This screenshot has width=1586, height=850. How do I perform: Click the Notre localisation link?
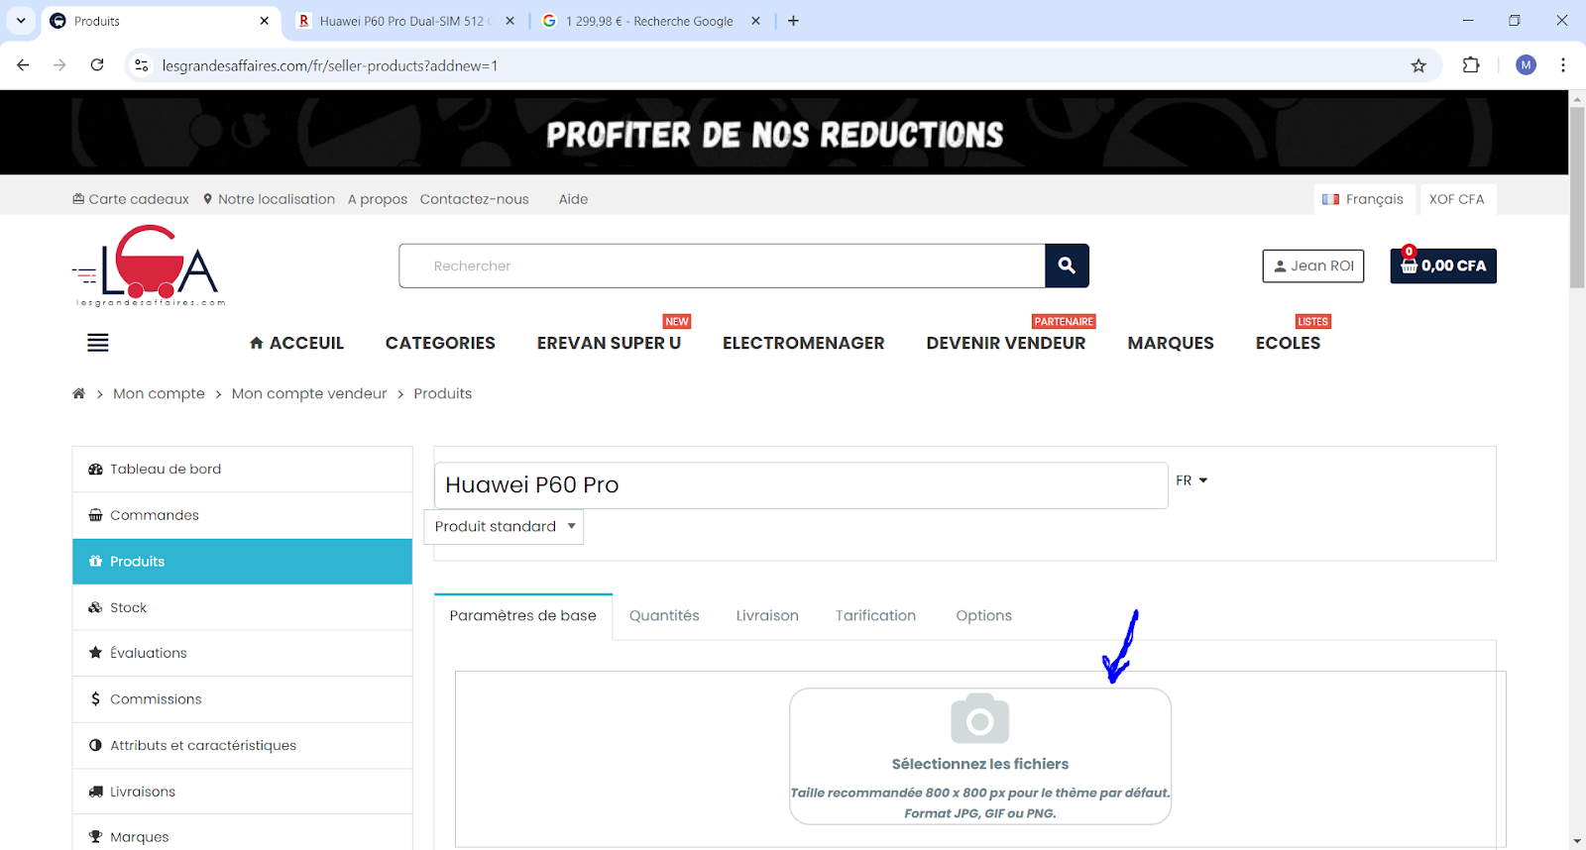click(269, 199)
